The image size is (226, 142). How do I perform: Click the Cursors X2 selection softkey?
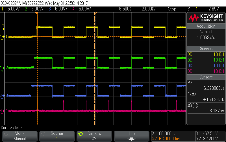(x=94, y=136)
